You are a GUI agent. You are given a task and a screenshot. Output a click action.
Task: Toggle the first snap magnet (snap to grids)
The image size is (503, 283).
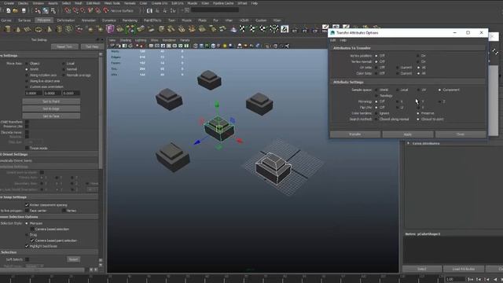pyautogui.click(x=68, y=10)
